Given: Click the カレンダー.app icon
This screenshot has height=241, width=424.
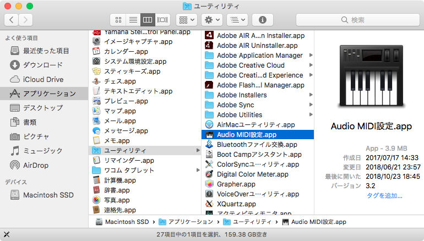Looking at the screenshot, I should pos(96,51).
